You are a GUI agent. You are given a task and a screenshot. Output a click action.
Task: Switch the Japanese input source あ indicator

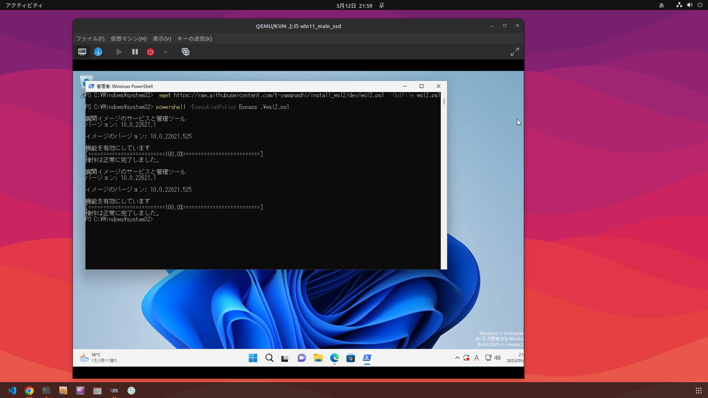pyautogui.click(x=661, y=5)
